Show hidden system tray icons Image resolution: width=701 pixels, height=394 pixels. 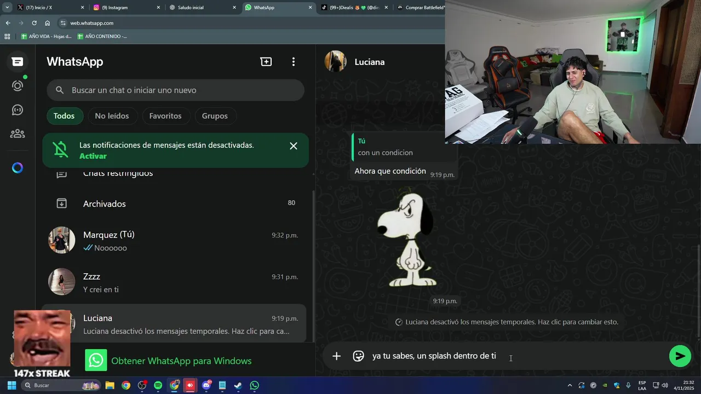[x=570, y=385]
